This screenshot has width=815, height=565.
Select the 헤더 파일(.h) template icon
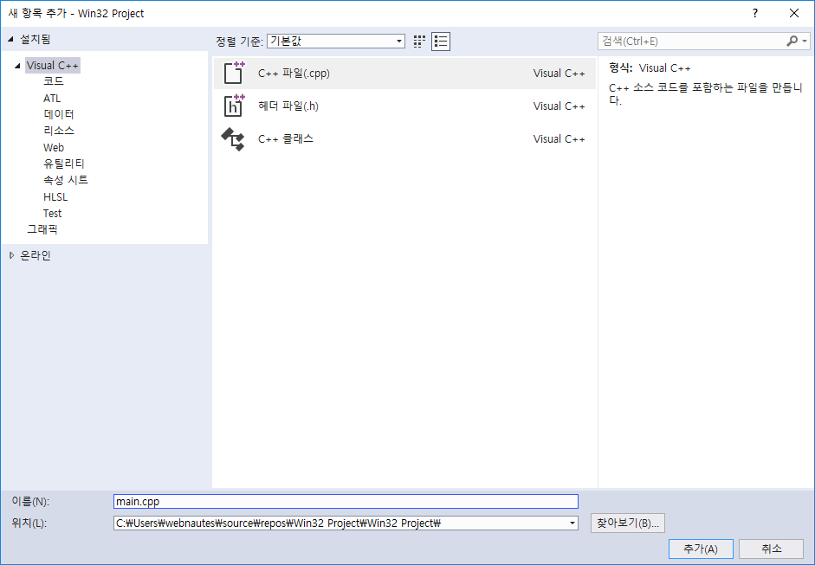point(233,106)
